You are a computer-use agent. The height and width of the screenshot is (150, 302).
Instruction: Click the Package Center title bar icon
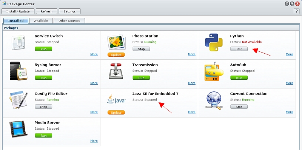point(4,3)
